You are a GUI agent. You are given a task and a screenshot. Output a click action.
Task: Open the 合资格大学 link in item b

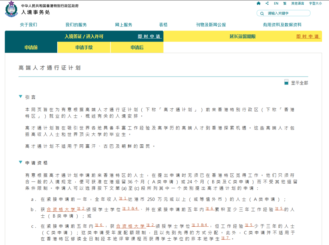click(61, 209)
